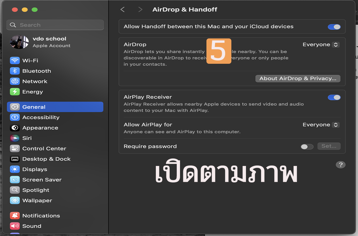This screenshot has height=236, width=358.
Task: Select the Spotlight magnifier icon
Action: coord(15,190)
